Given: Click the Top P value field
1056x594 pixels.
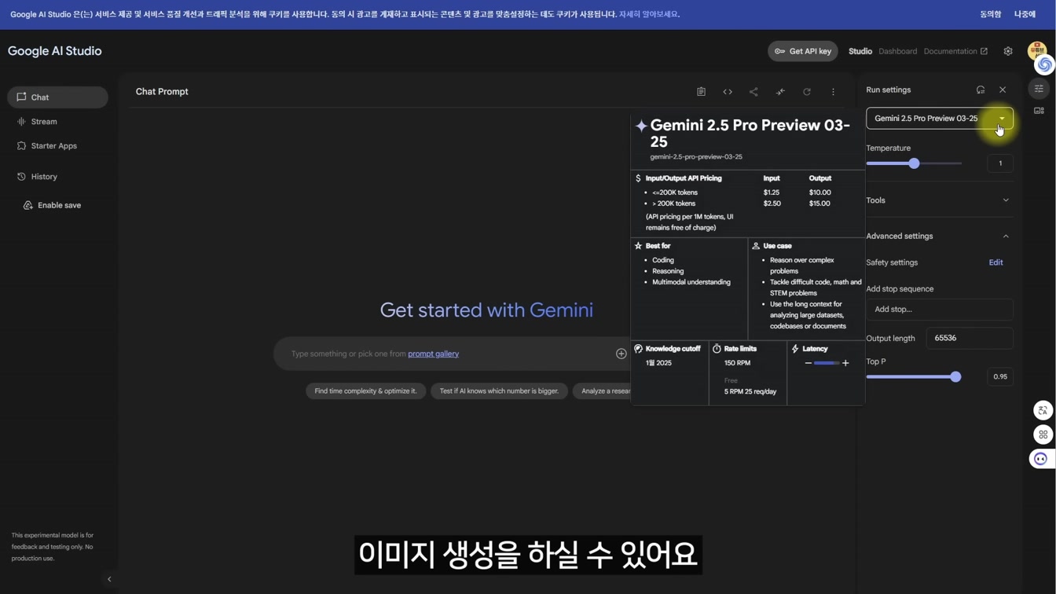Looking at the screenshot, I should coord(1000,377).
